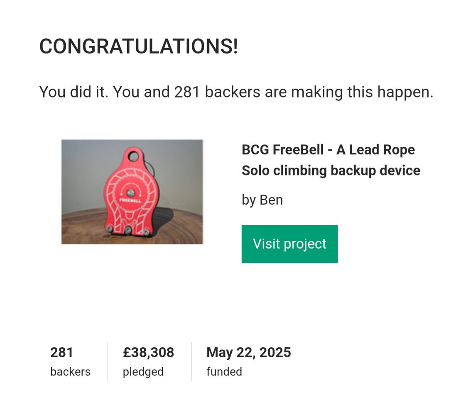Click the divider between backers and pledged
The image size is (468, 415).
(x=108, y=361)
